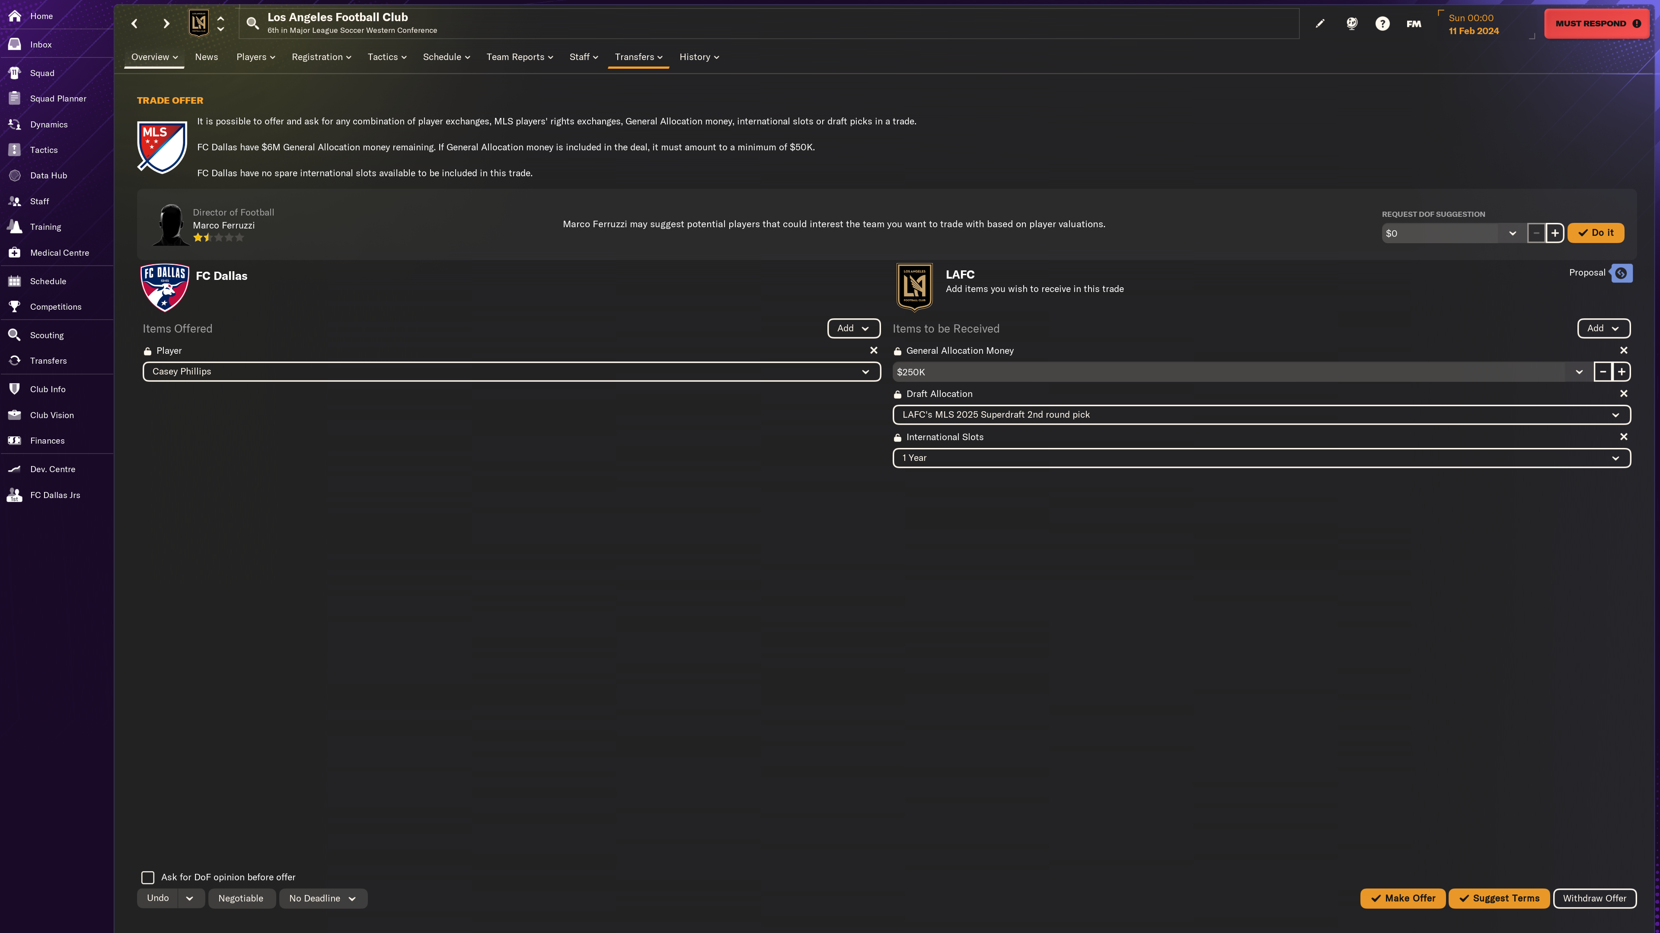The height and width of the screenshot is (933, 1660).
Task: Click the Undo button
Action: tap(158, 898)
